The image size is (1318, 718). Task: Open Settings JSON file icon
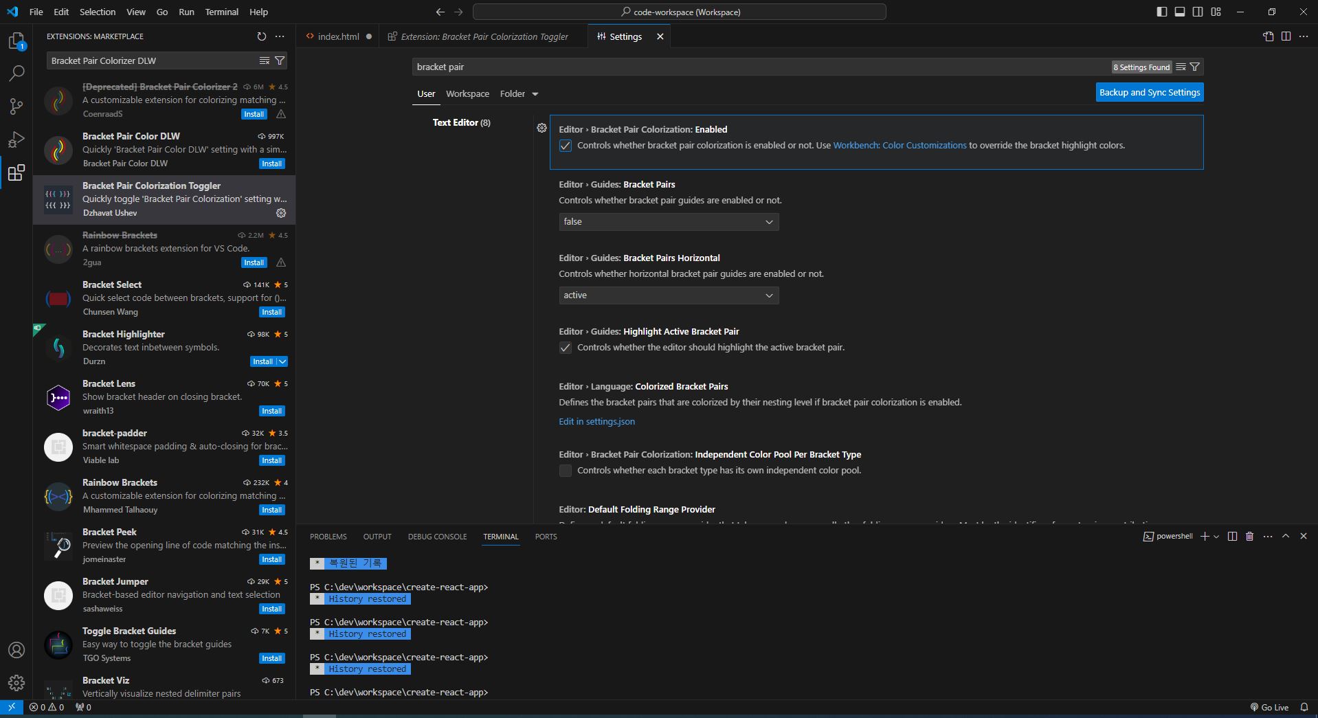(1269, 36)
